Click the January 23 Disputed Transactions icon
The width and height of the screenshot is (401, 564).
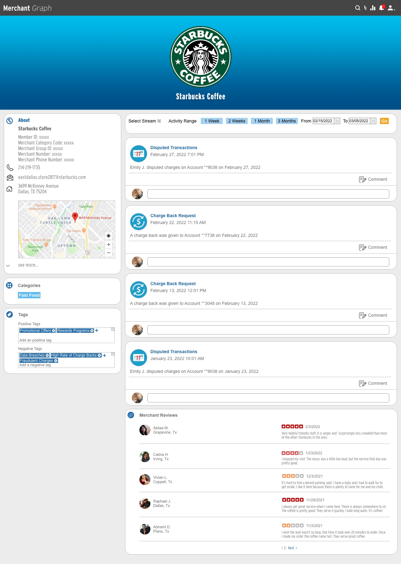(138, 358)
